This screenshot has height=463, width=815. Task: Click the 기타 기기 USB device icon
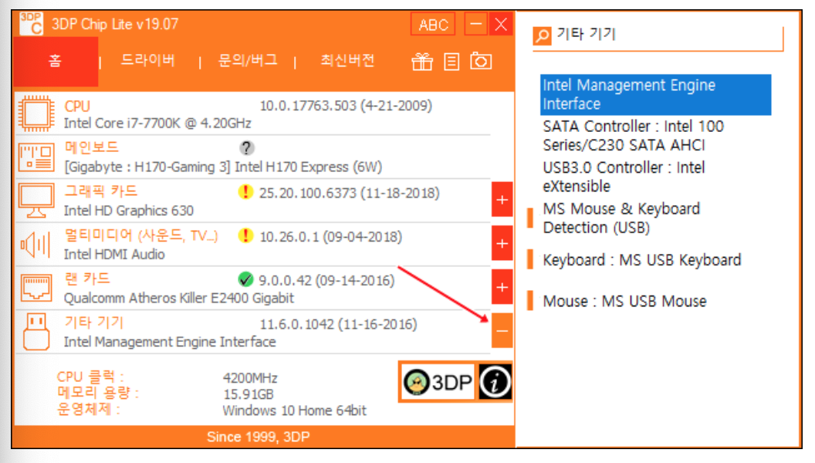pos(36,332)
